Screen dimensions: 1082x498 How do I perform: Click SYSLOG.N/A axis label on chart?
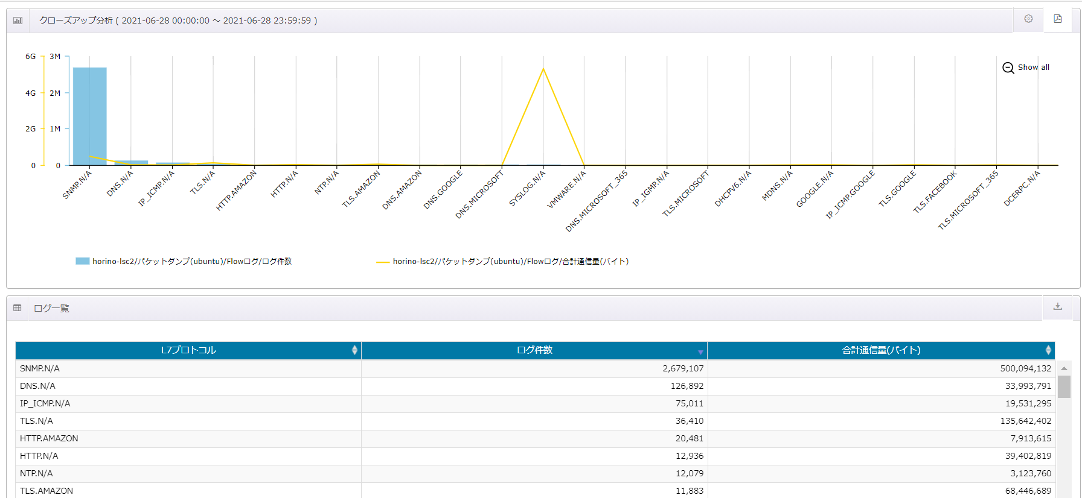coord(527,188)
